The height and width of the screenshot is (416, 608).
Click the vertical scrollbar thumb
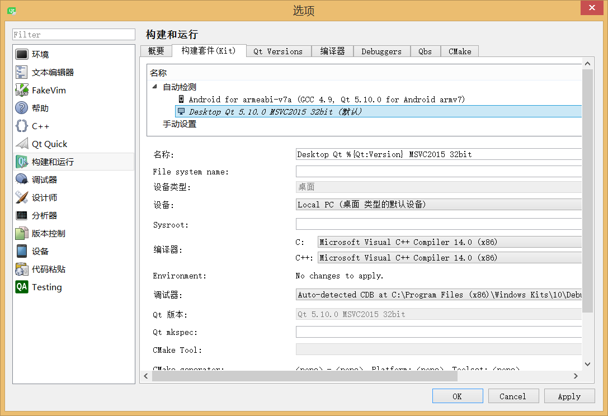pyautogui.click(x=588, y=191)
